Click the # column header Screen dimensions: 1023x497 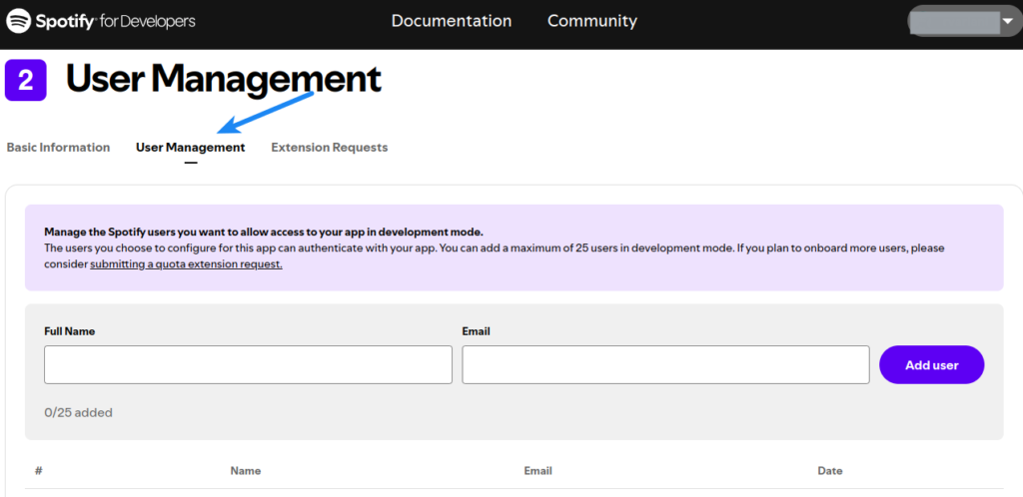38,471
